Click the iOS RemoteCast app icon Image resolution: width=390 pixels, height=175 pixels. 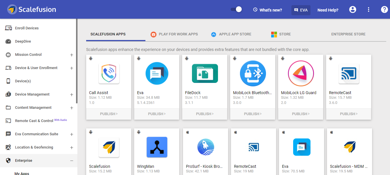point(254,147)
